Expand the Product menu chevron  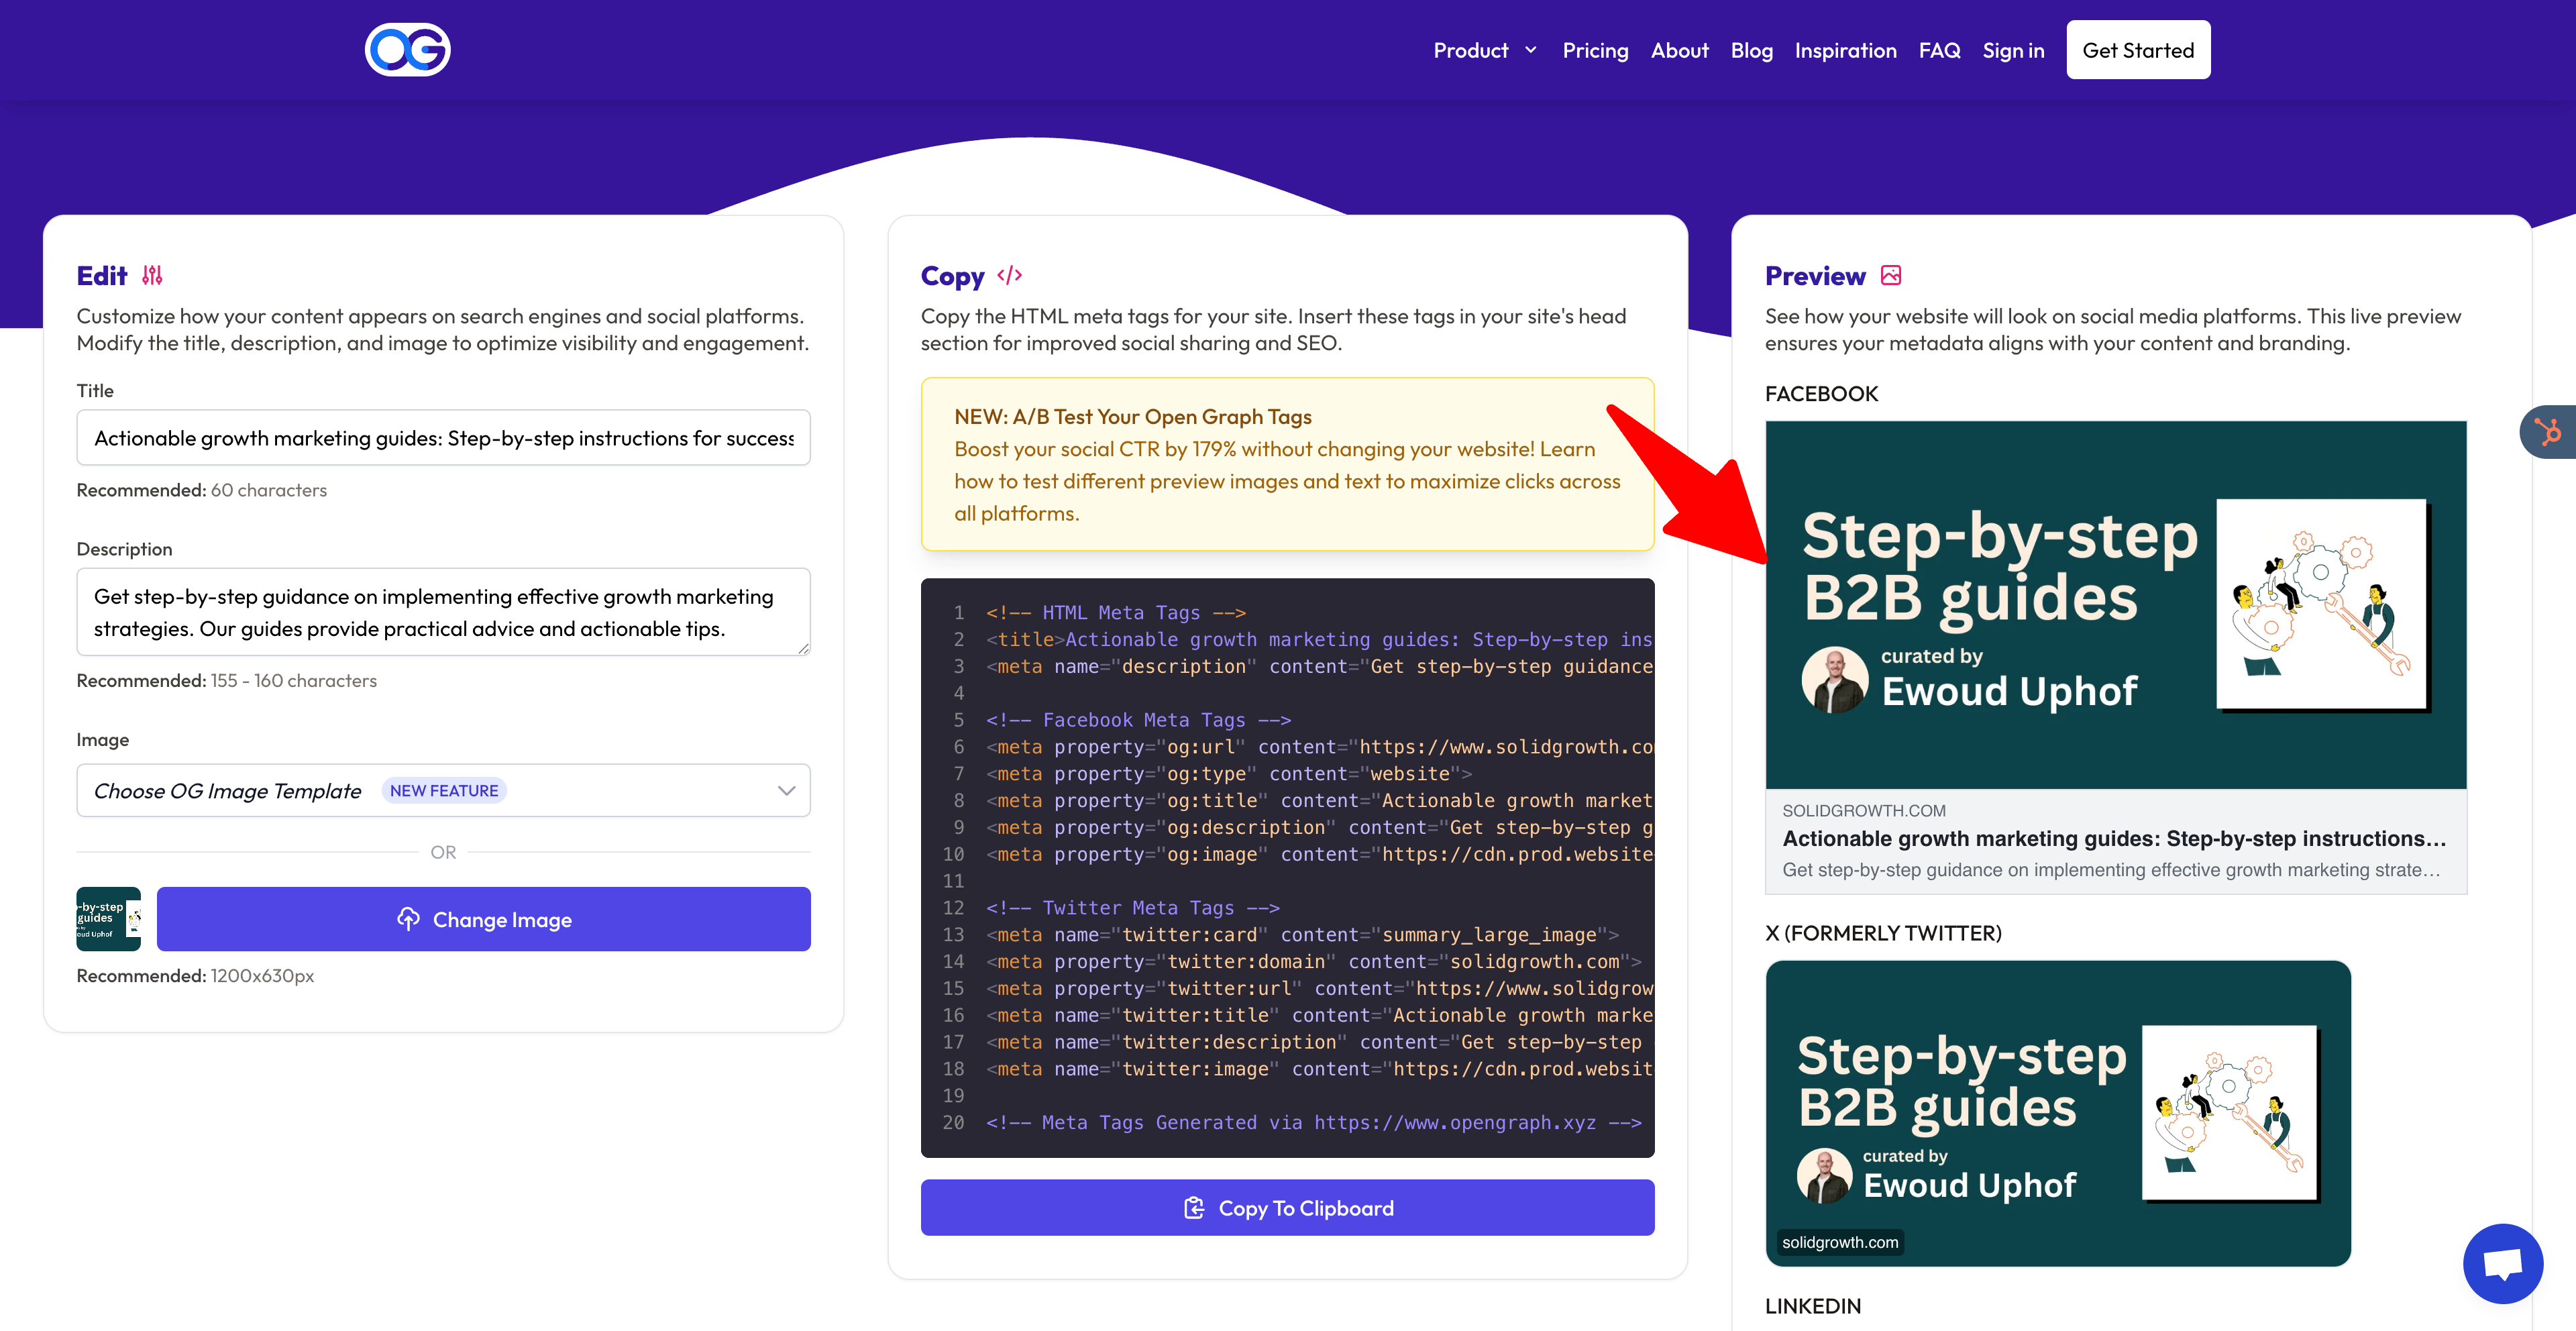pos(1530,50)
